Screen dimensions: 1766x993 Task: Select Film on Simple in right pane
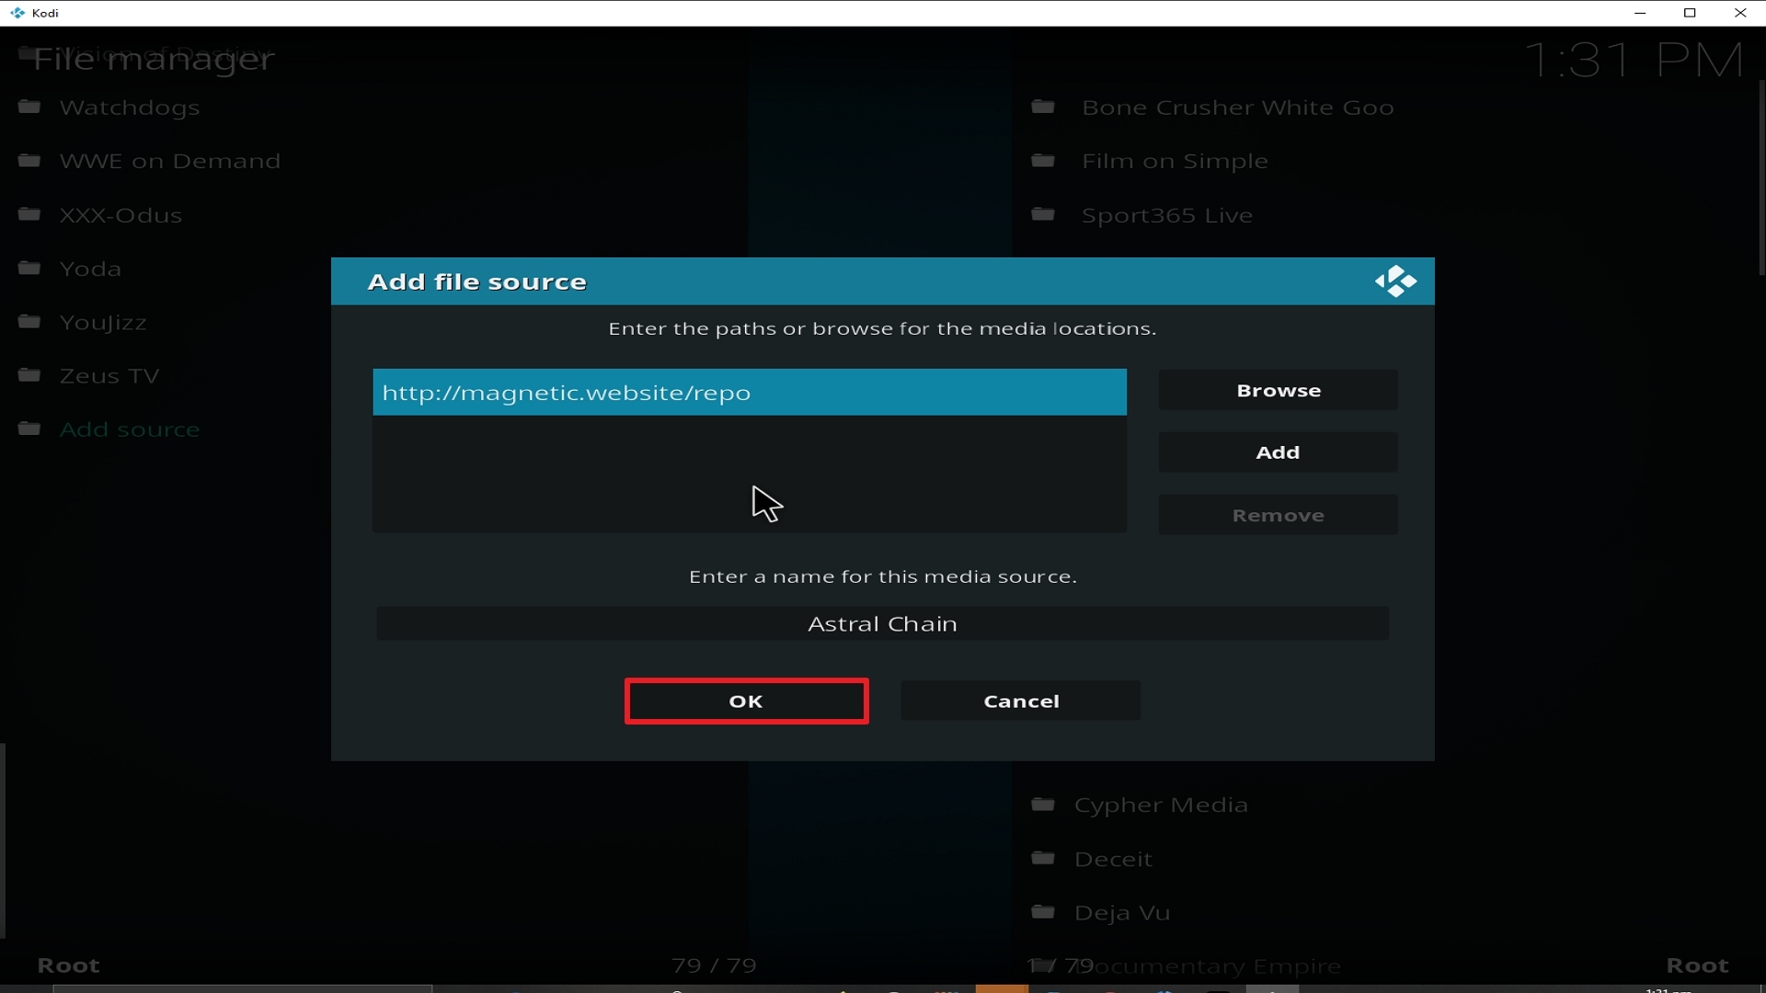click(1175, 161)
